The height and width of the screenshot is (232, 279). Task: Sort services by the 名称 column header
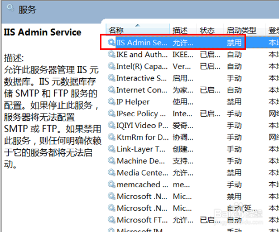click(138, 30)
